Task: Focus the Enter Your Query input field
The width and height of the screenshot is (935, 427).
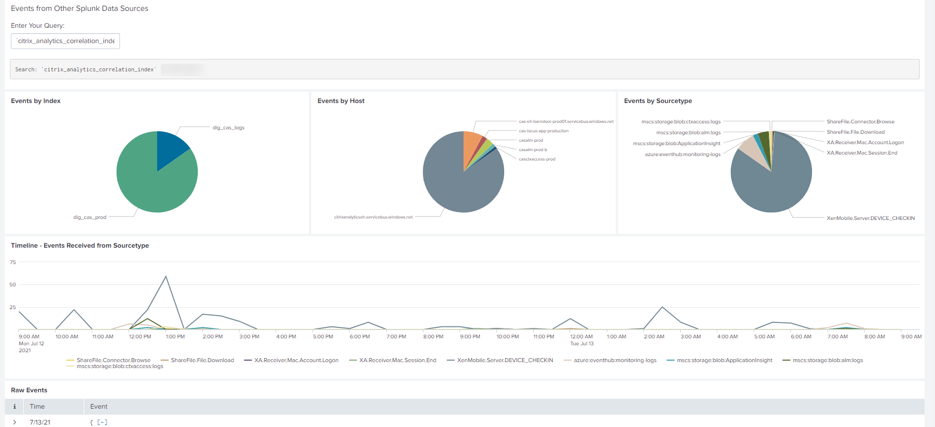Action: 65,41
